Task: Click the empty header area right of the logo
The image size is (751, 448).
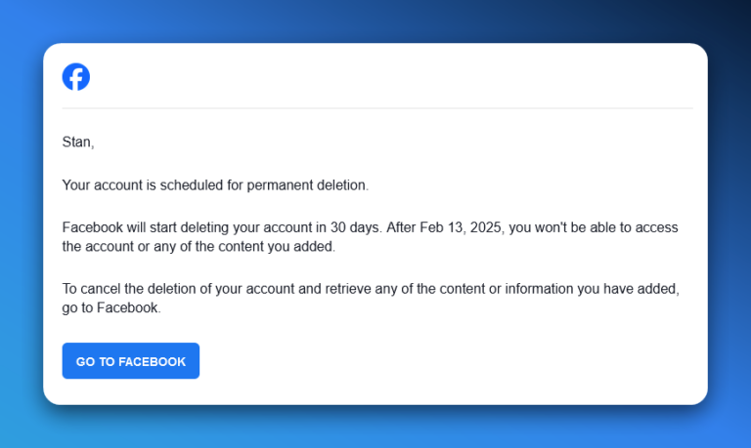Action: pyautogui.click(x=391, y=77)
